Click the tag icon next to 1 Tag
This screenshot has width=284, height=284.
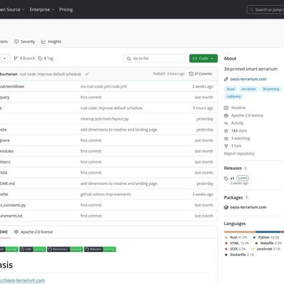pyautogui.click(x=40, y=58)
